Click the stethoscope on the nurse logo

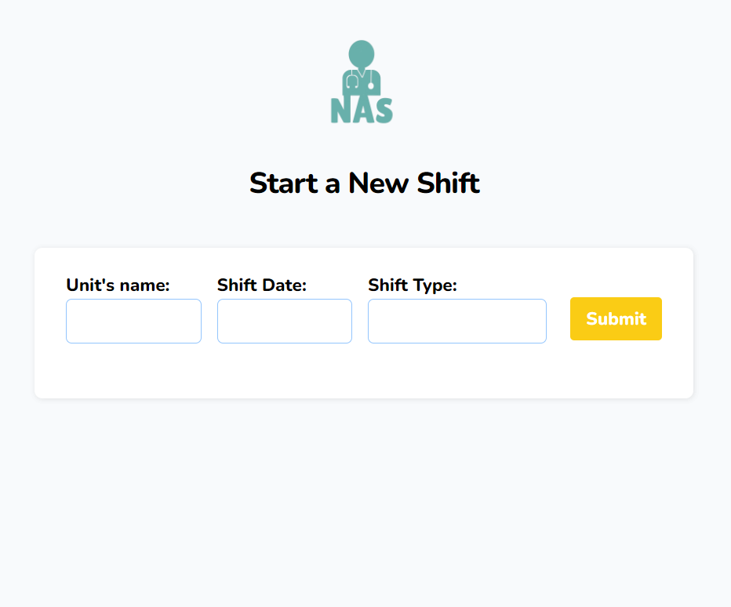362,79
